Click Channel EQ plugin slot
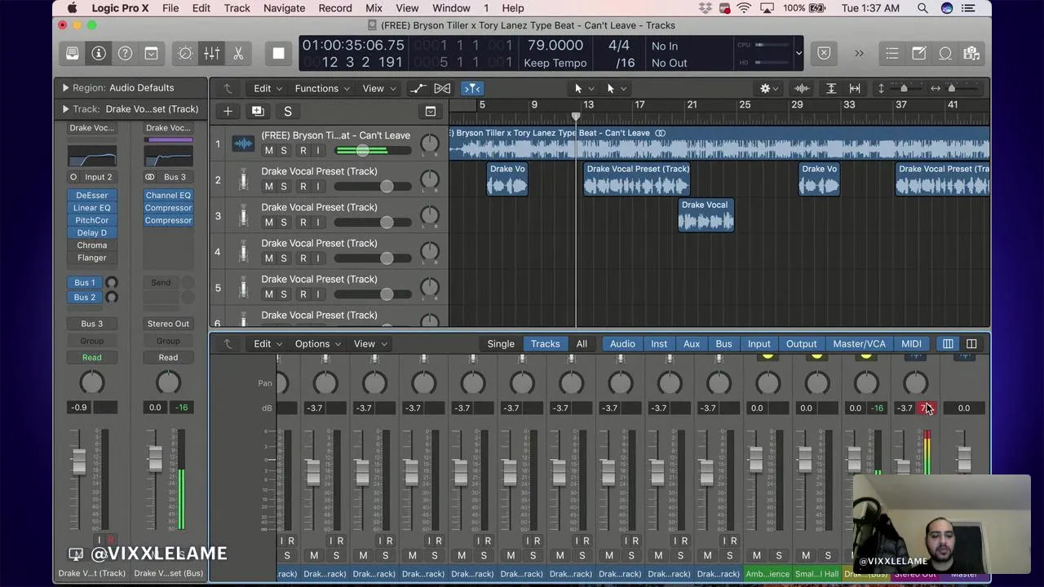This screenshot has height=587, width=1044. [x=168, y=196]
